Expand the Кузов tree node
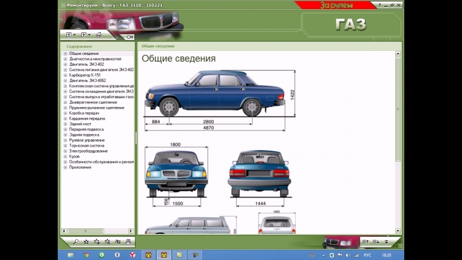This screenshot has height=260, width=462. 65,157
